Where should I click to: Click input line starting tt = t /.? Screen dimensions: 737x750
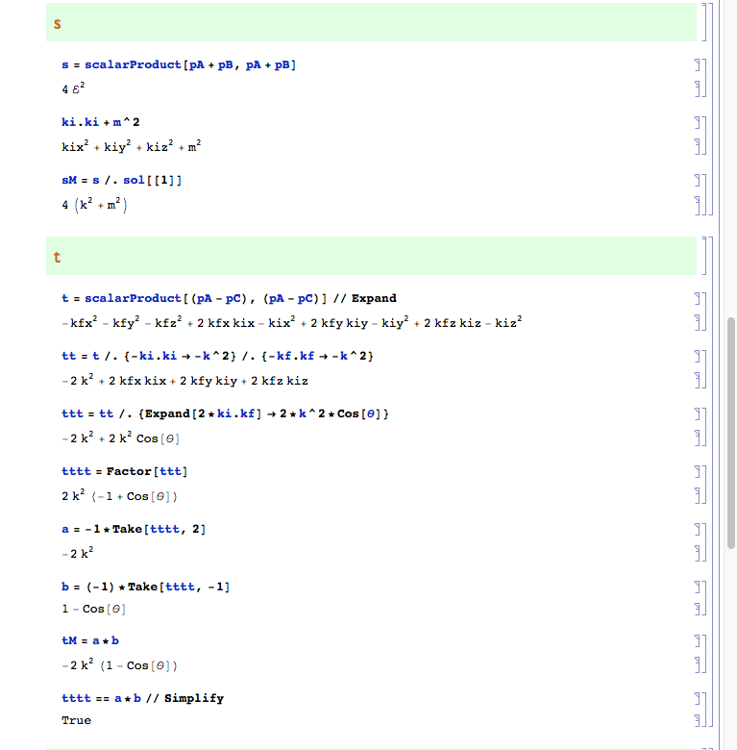click(217, 356)
